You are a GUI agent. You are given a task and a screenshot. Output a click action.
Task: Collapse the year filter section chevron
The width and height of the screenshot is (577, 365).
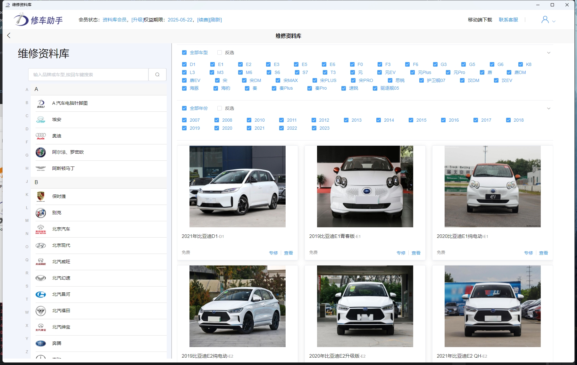[548, 108]
